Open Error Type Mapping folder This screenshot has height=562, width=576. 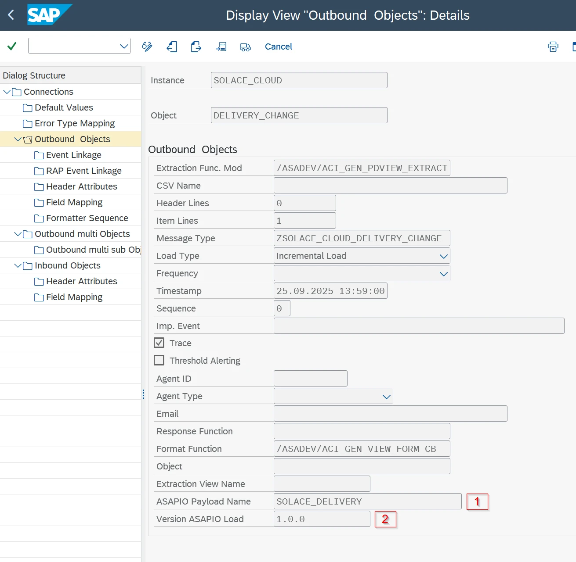point(69,123)
